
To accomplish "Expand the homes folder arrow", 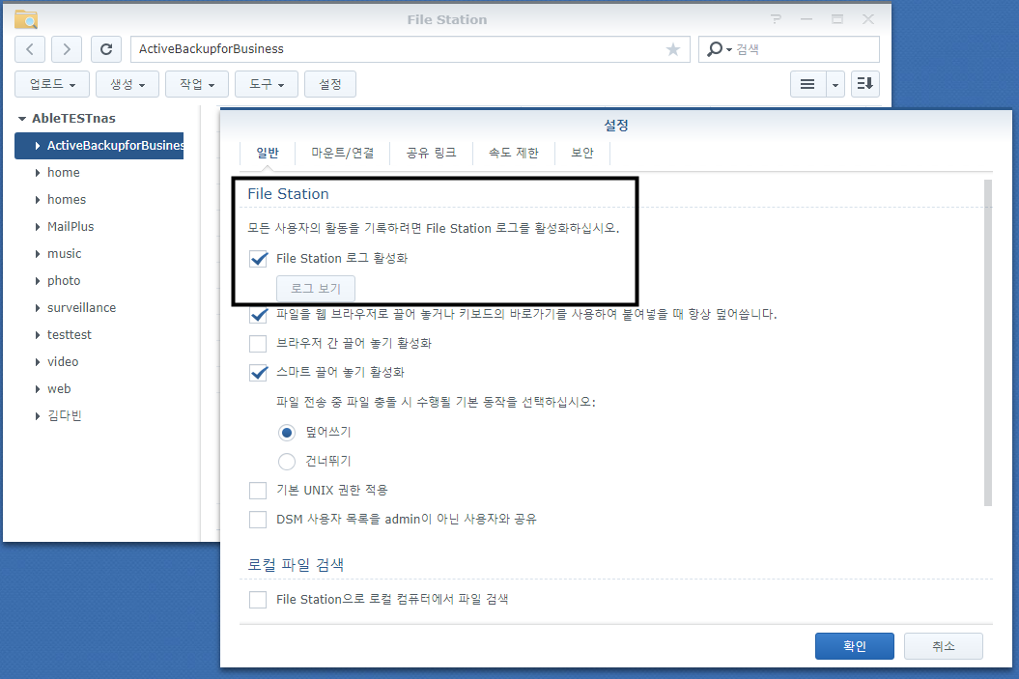I will point(38,200).
